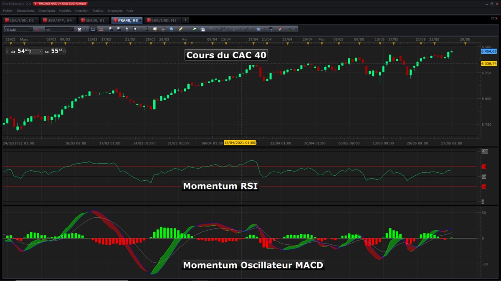Open the Strategies menu
The height and width of the screenshot is (281, 501).
pyautogui.click(x=115, y=10)
